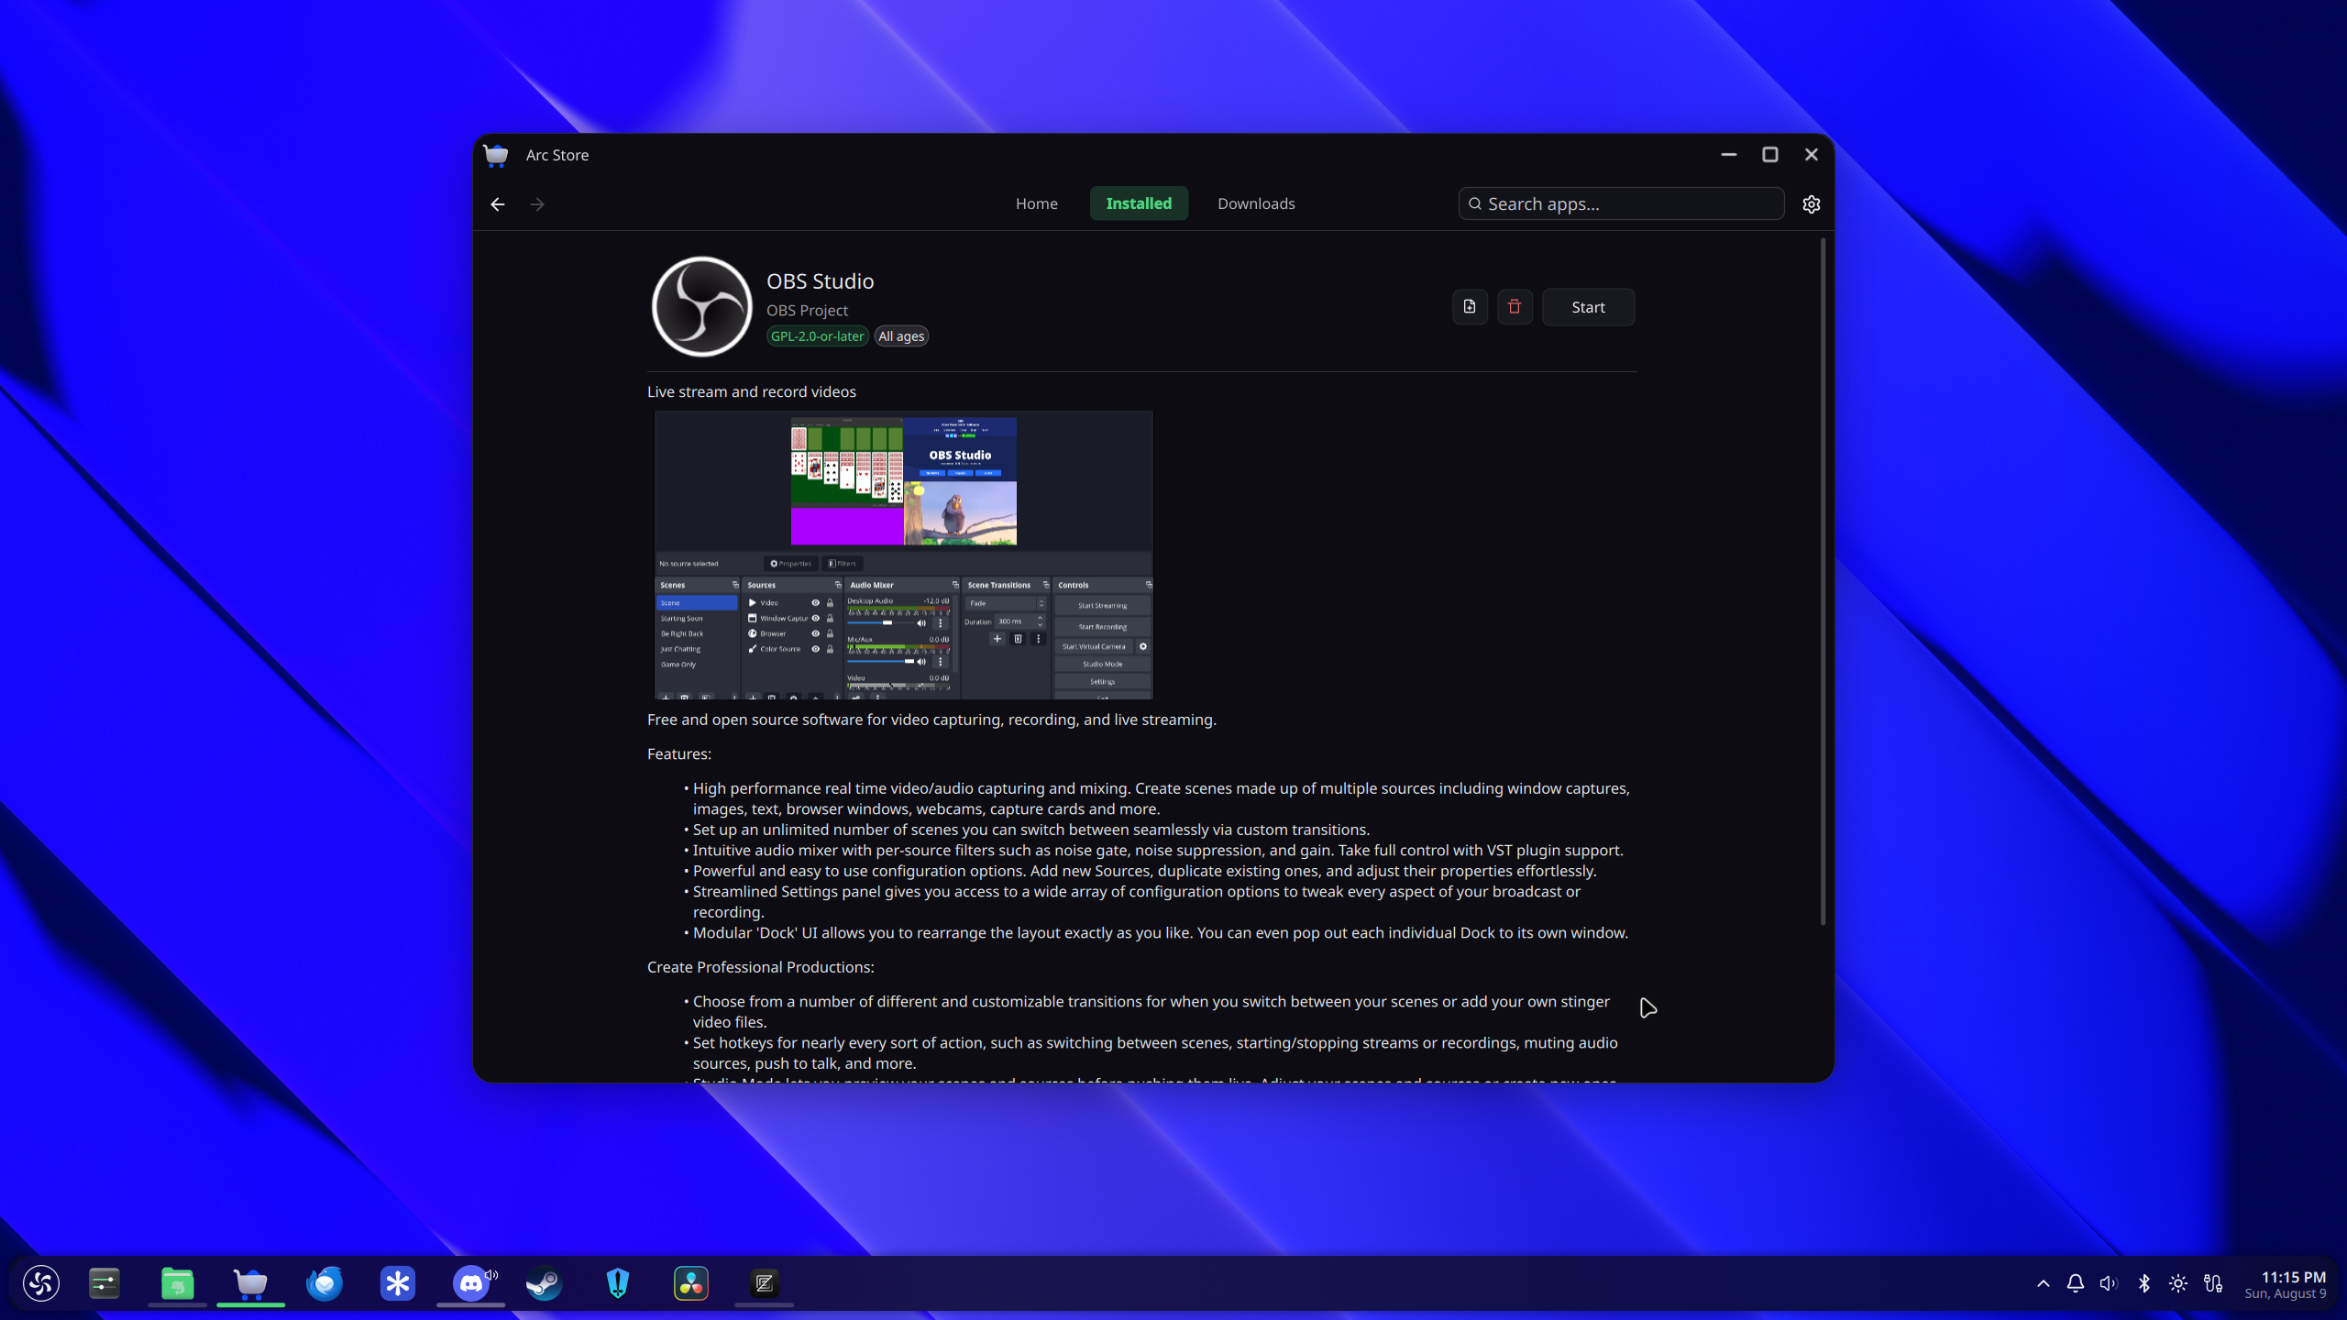Screen dimensions: 2347x1320
Task: Click the Arc Store cart icon in title bar
Action: pyautogui.click(x=496, y=155)
